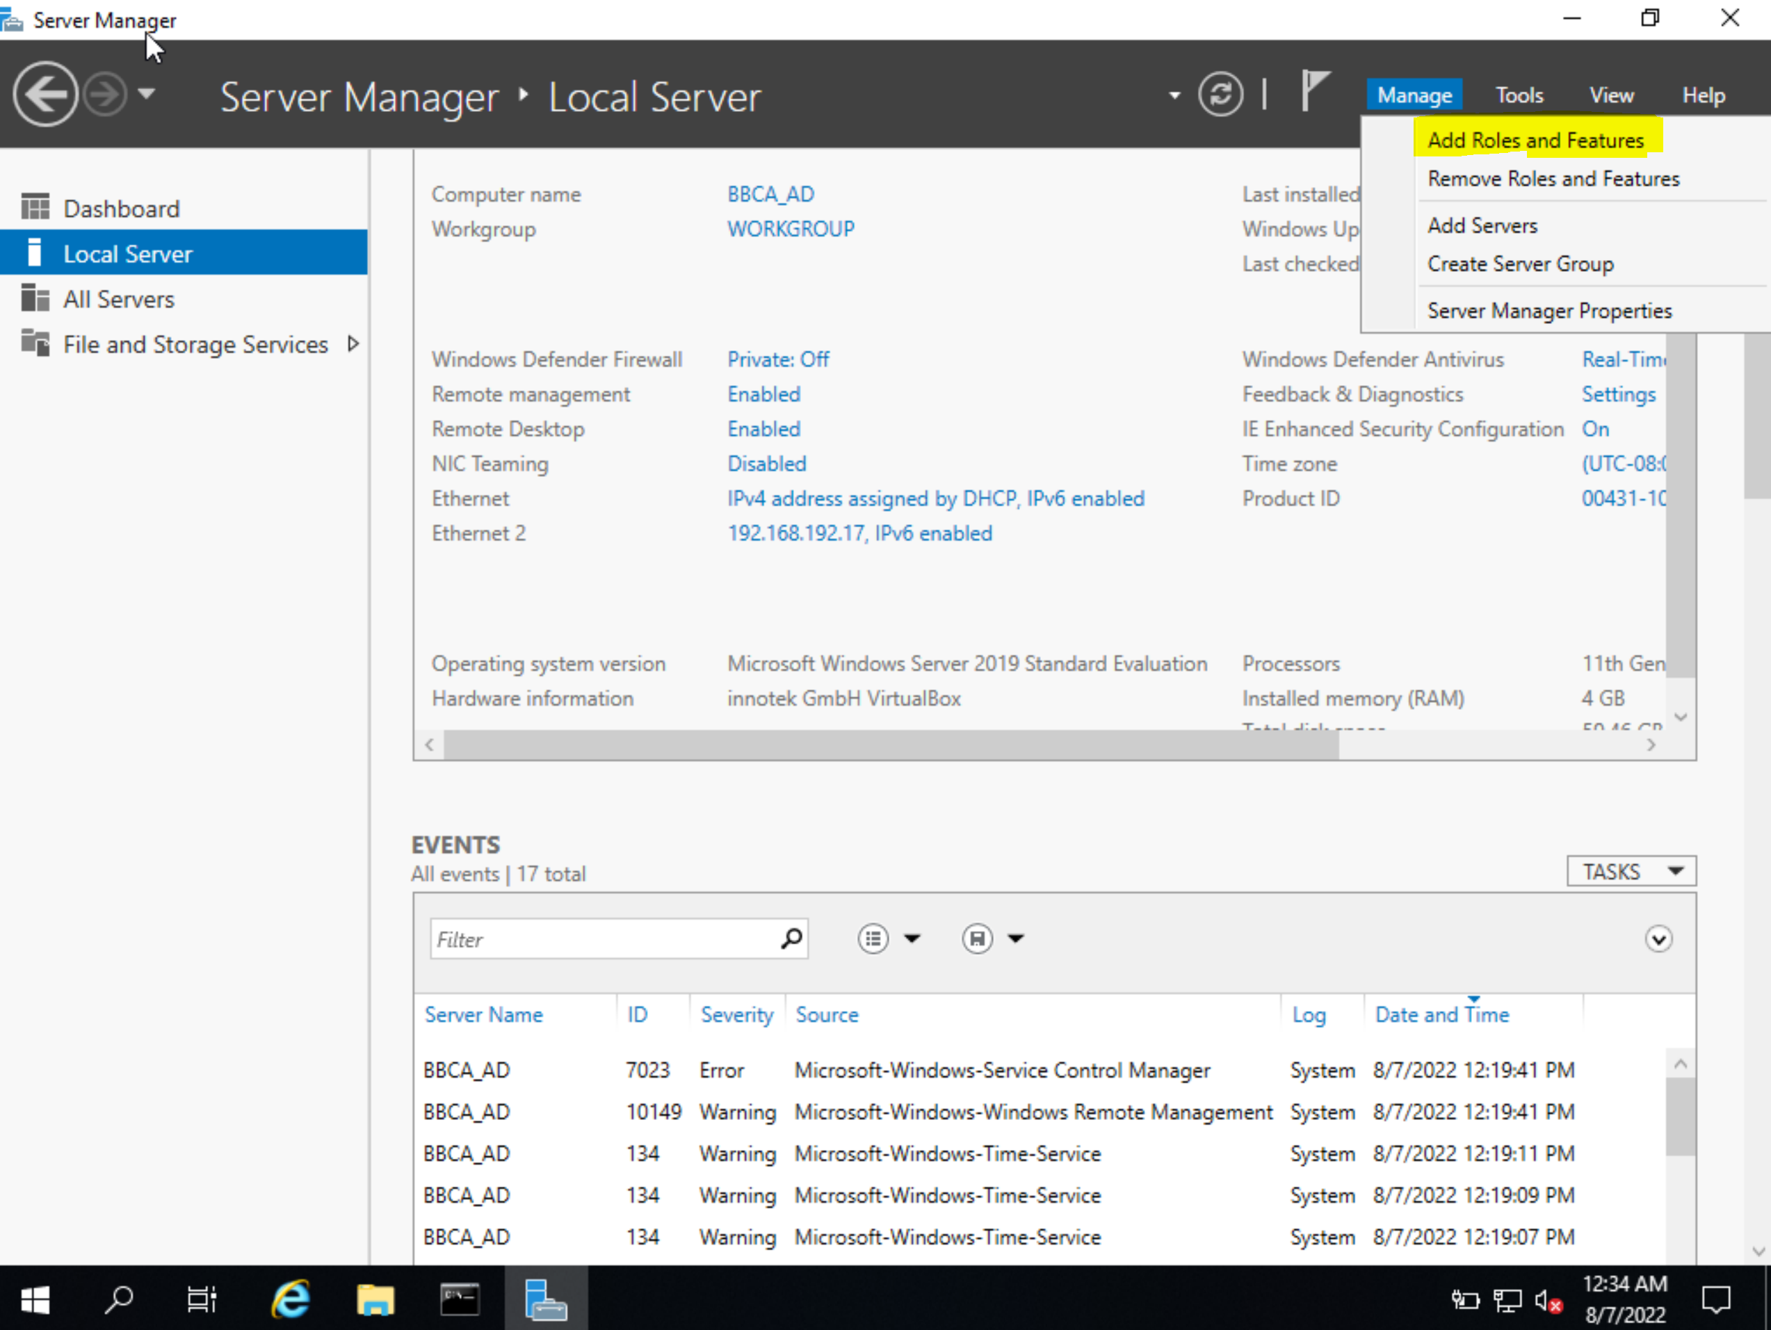Open Ethernet IPv4 DHCP link
1771x1330 pixels.
coord(935,499)
